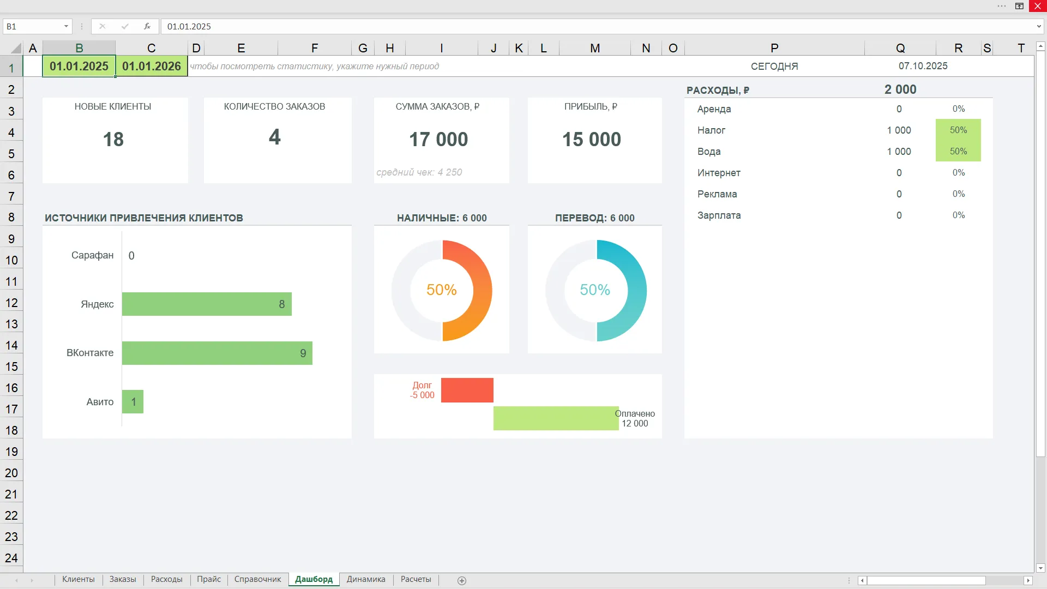Open the three-dots menu in the title bar
The image size is (1047, 589).
click(1002, 6)
